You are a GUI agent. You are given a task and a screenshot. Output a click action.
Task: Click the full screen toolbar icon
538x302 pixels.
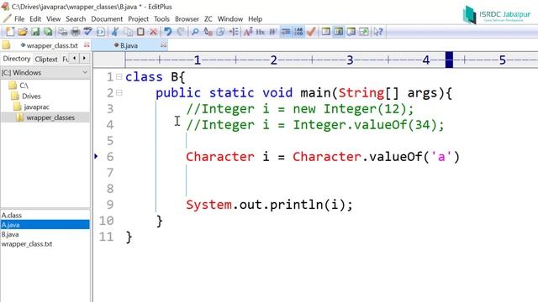(x=364, y=32)
